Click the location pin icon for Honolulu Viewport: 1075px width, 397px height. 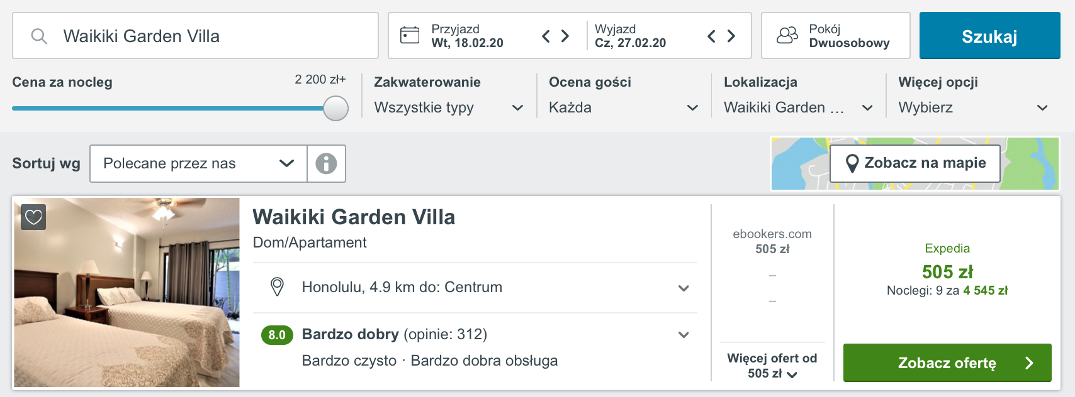pyautogui.click(x=277, y=287)
